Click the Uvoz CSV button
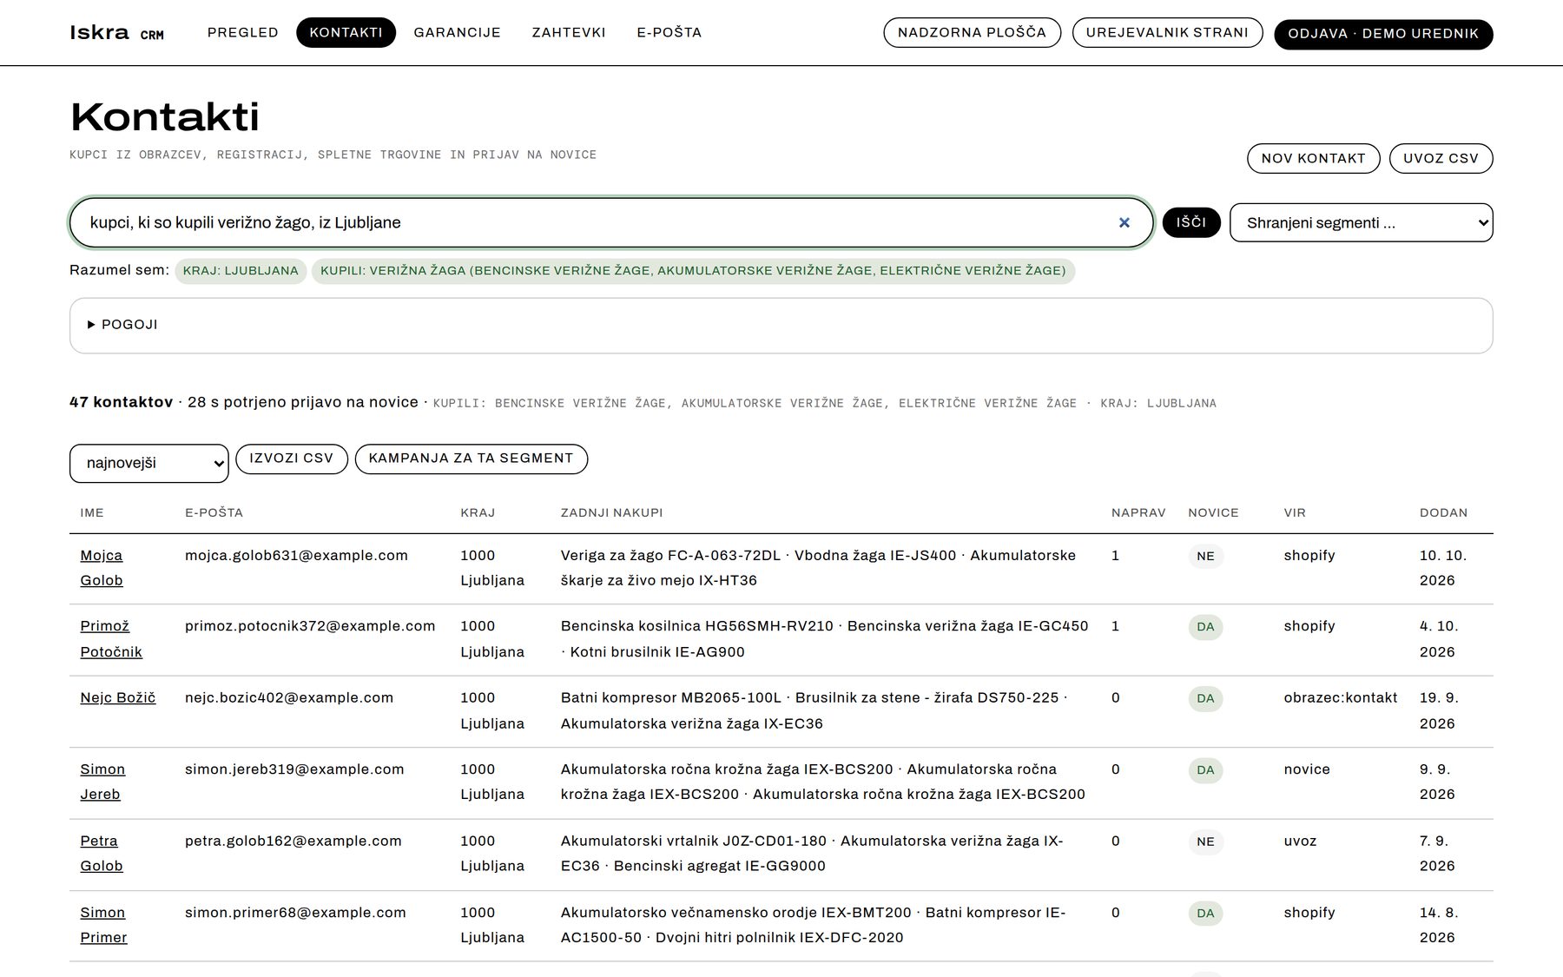The image size is (1563, 977). pyautogui.click(x=1441, y=158)
